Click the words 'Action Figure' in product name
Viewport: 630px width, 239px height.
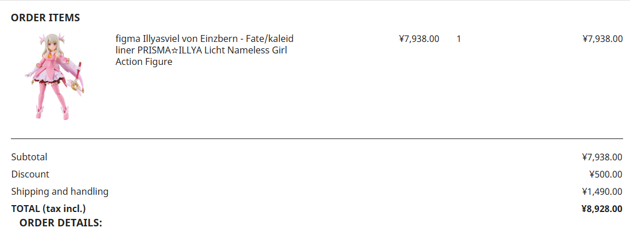point(144,62)
